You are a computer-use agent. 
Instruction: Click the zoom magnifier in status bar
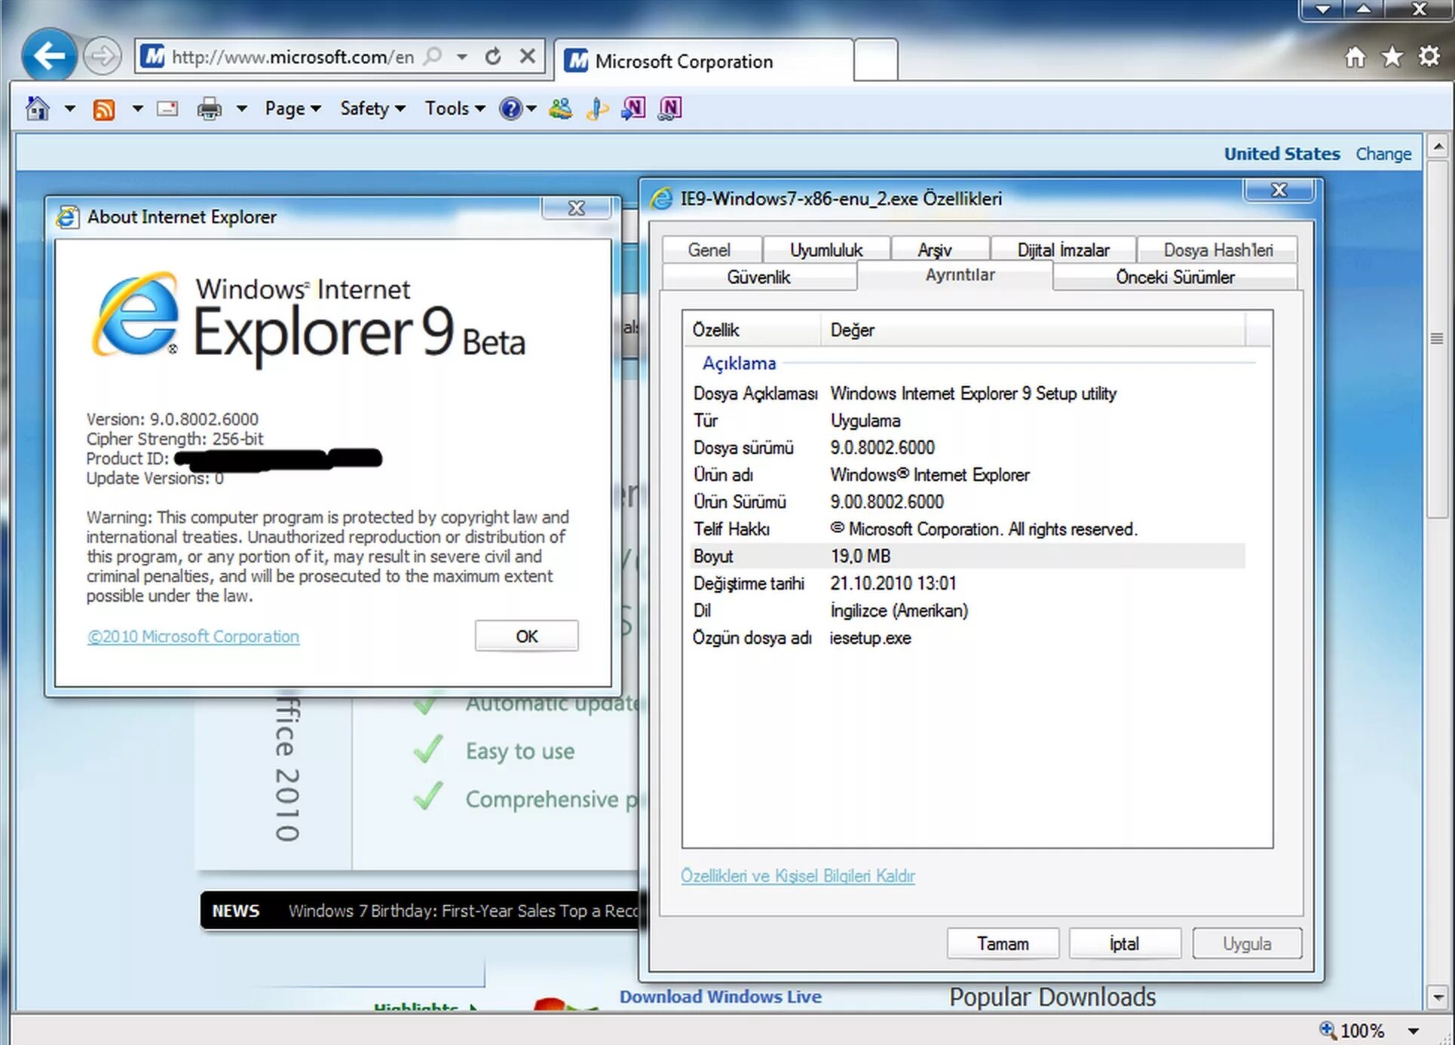click(x=1328, y=1030)
